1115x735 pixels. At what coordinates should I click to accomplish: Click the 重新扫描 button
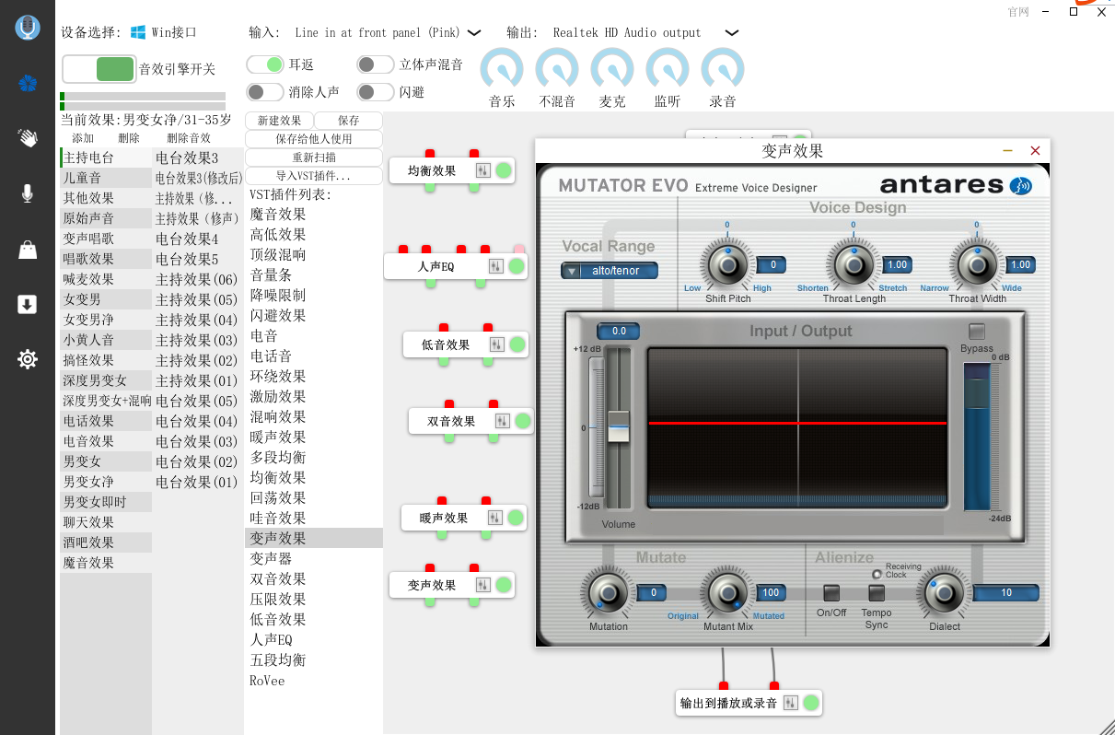(314, 157)
